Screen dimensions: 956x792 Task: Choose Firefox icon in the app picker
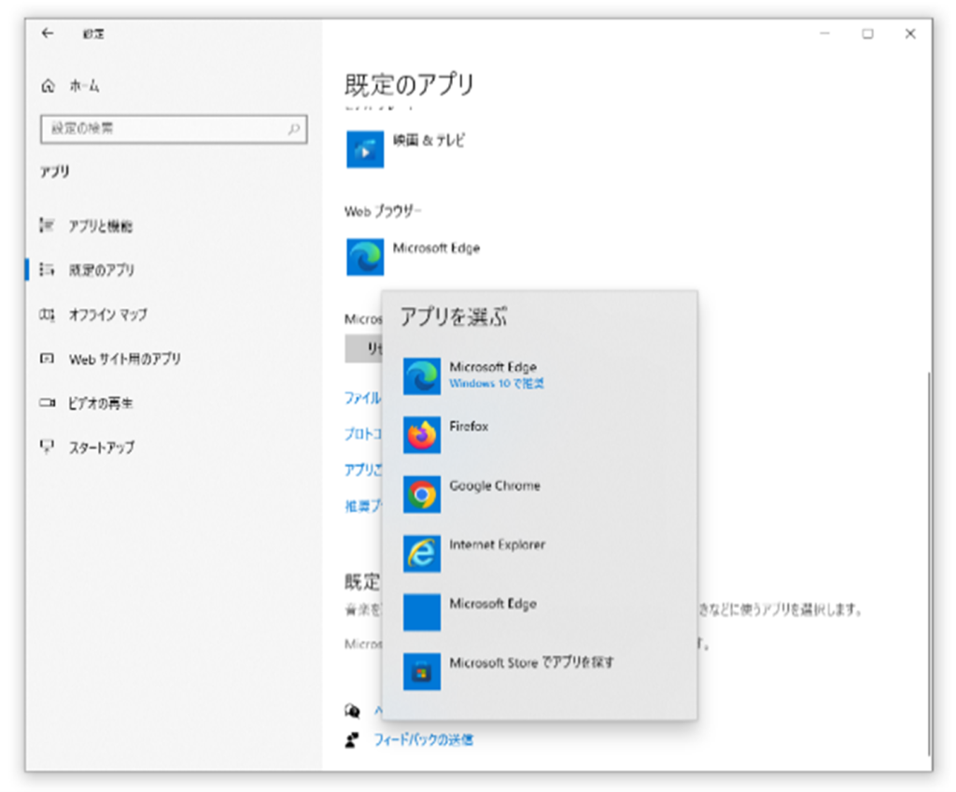[x=422, y=435]
